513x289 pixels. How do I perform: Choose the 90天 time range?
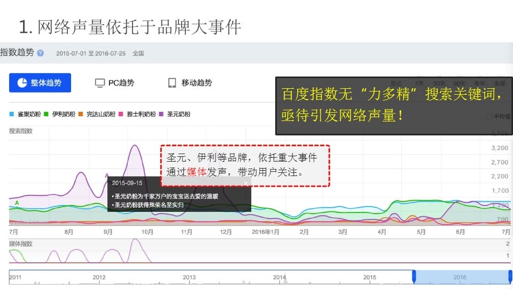460,83
